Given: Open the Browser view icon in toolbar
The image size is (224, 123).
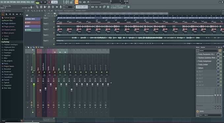Looking at the screenshot, I should pos(37,7).
